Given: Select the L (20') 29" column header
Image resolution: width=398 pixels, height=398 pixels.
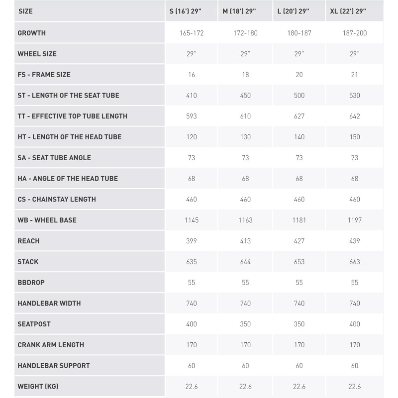Looking at the screenshot, I should (x=293, y=11).
